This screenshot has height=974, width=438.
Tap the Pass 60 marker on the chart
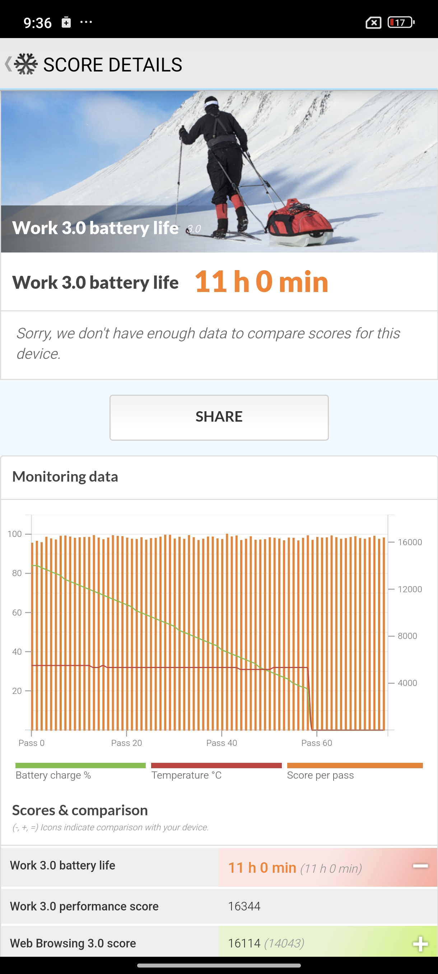317,743
